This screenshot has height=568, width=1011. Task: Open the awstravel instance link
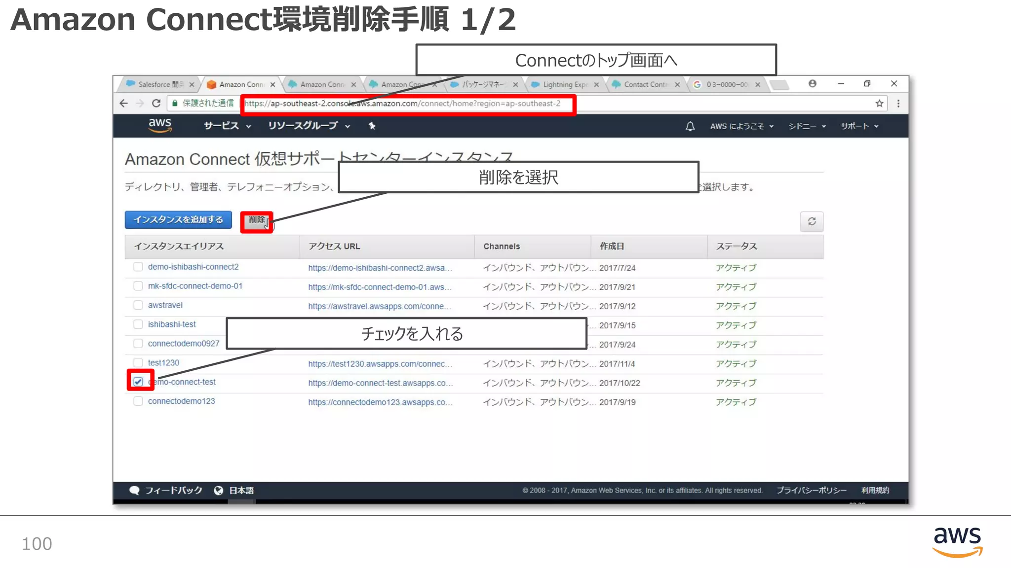coord(165,305)
